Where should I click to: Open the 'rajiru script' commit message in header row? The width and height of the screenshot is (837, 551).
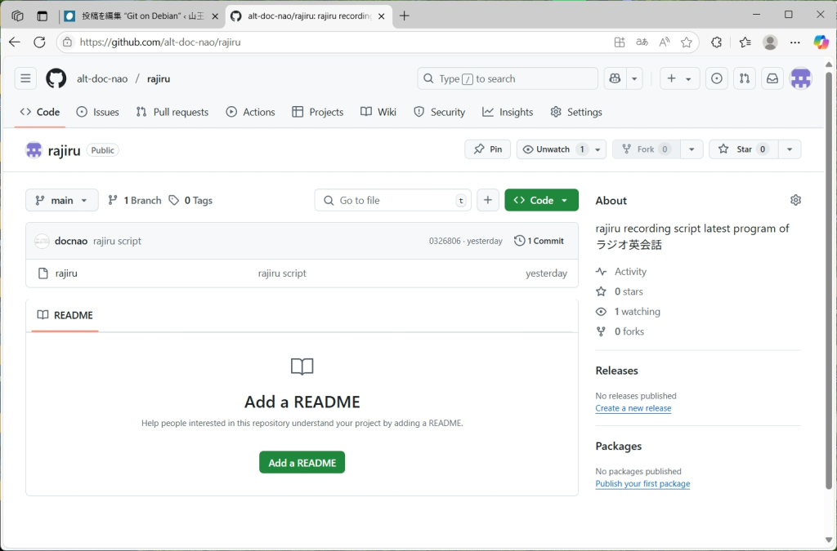click(118, 241)
